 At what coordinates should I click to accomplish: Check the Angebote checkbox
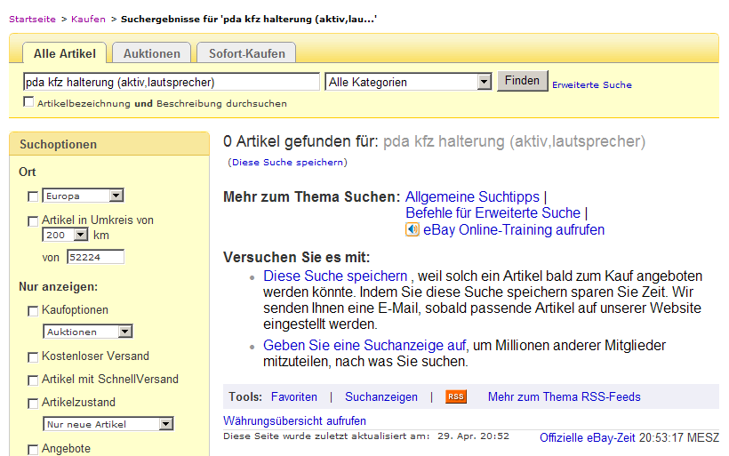pos(33,450)
